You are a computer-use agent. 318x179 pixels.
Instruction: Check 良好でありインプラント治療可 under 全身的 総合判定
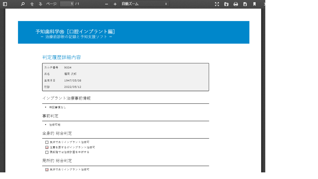[47, 142]
